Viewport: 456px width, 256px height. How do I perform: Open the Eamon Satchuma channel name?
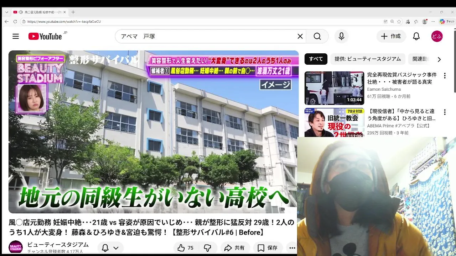pyautogui.click(x=384, y=89)
